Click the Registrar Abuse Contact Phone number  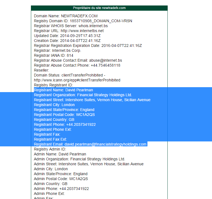[106, 65]
